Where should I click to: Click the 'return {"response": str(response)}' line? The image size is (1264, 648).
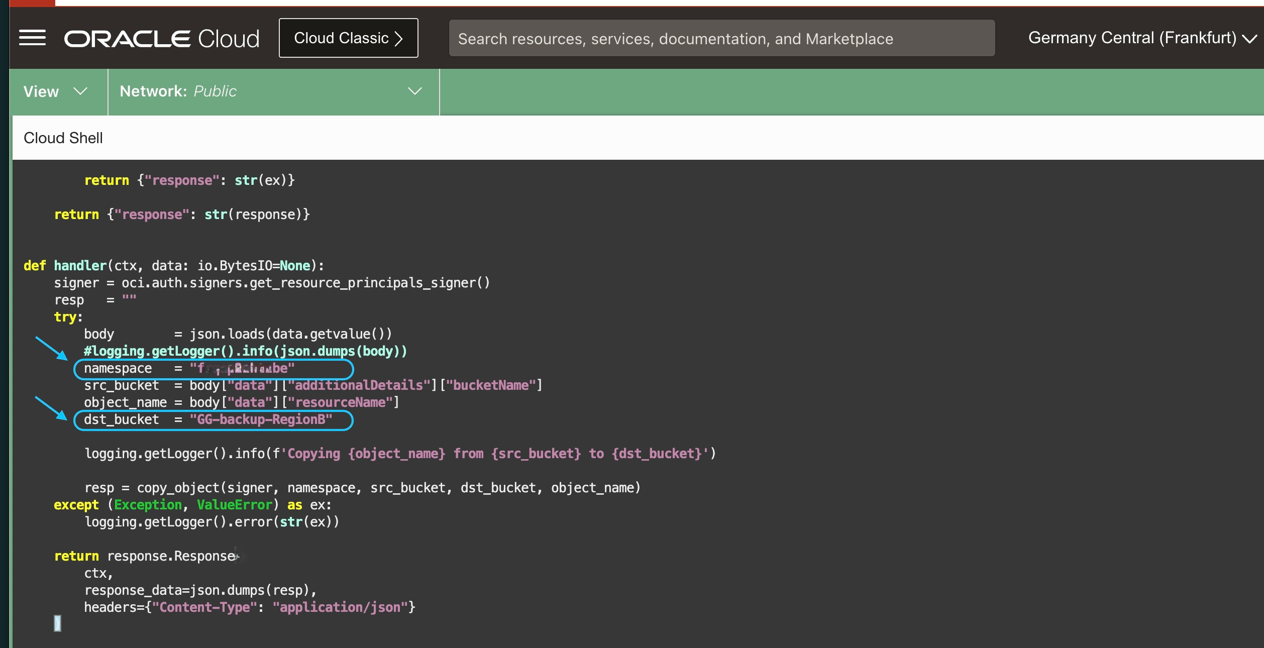tap(182, 215)
